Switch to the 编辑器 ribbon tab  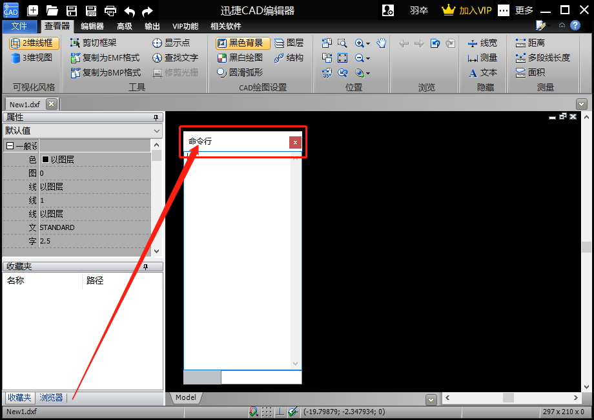point(92,26)
